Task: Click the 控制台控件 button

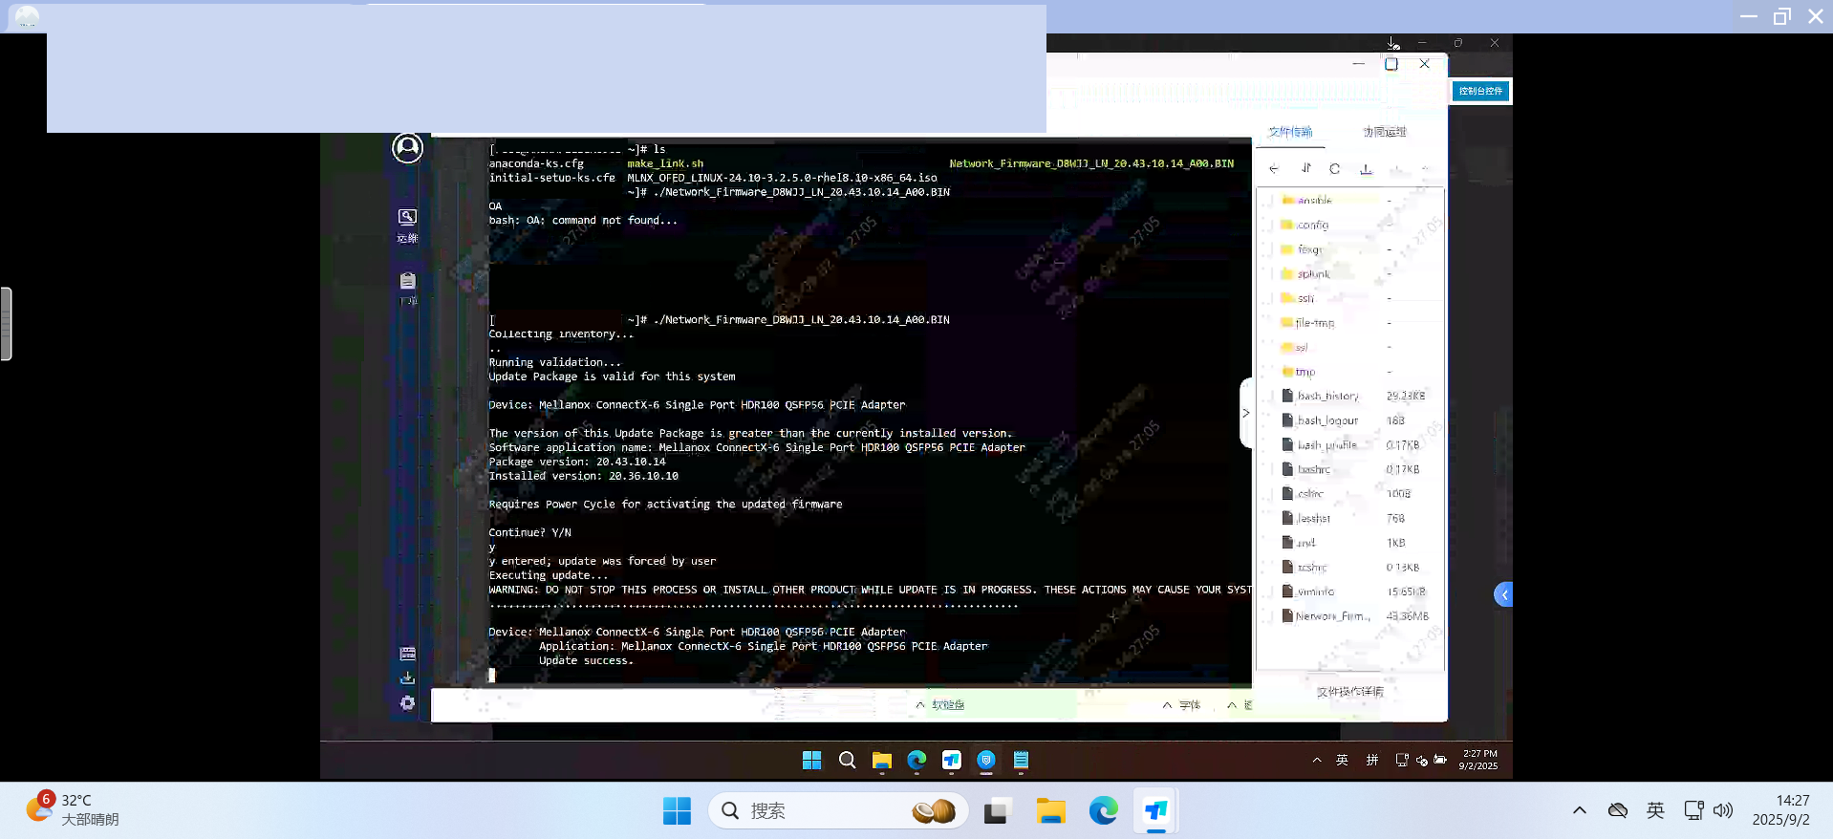Action: (1480, 91)
